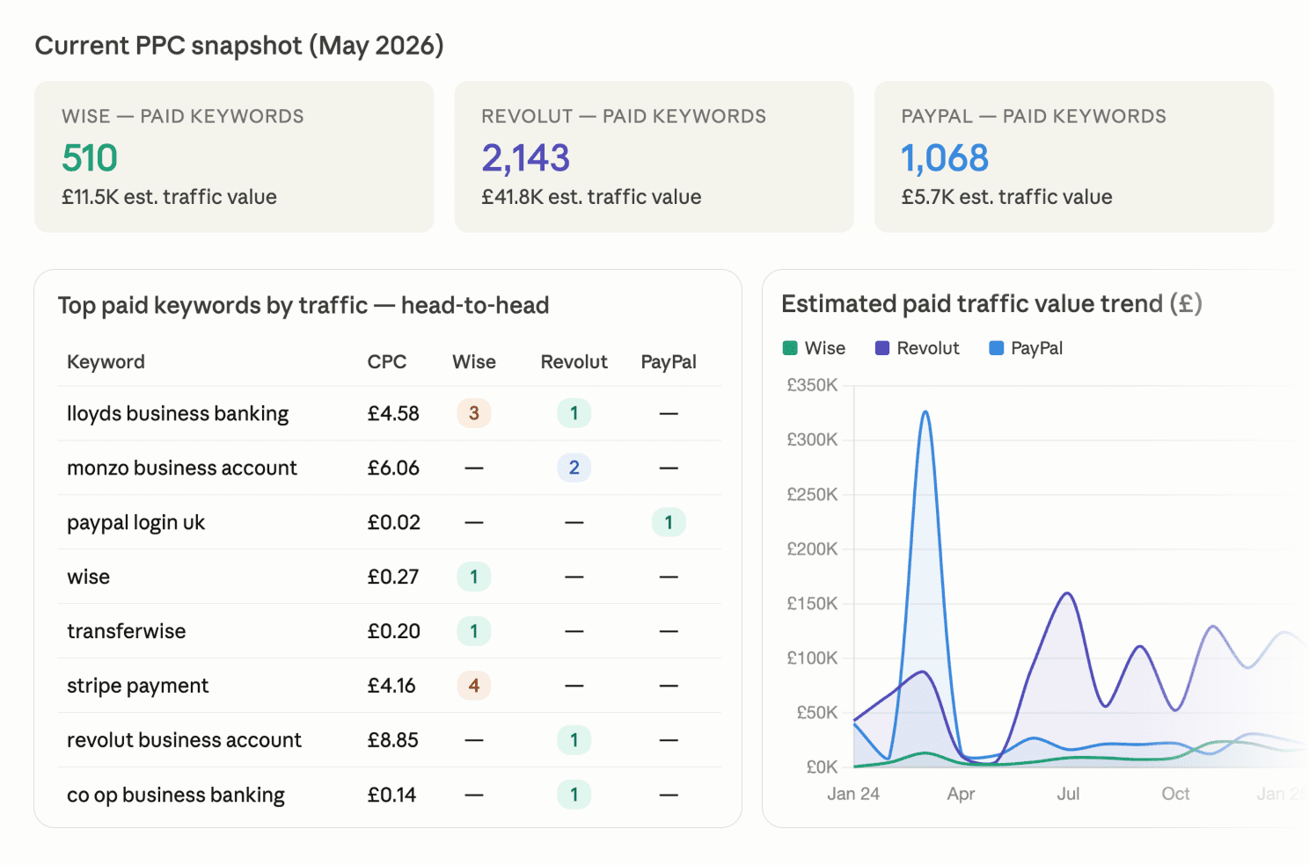Click Revolut rank 1 badge for lloyds business banking
1309x865 pixels.
click(574, 413)
